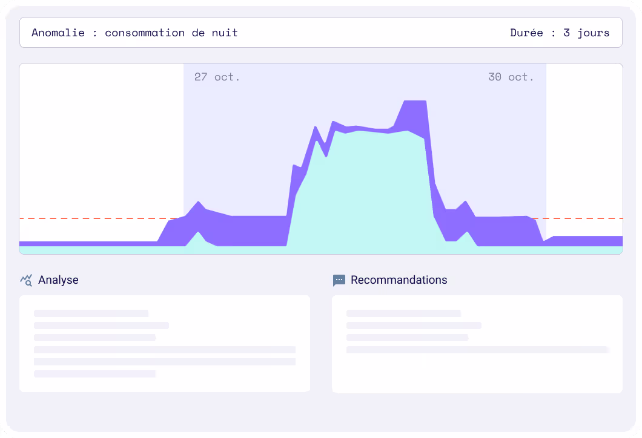Click the '27 oct.' date label
Screen dimensions: 642x438
tap(217, 77)
